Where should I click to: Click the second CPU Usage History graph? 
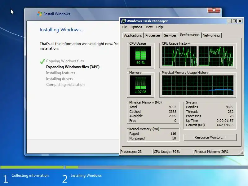[x=216, y=56]
